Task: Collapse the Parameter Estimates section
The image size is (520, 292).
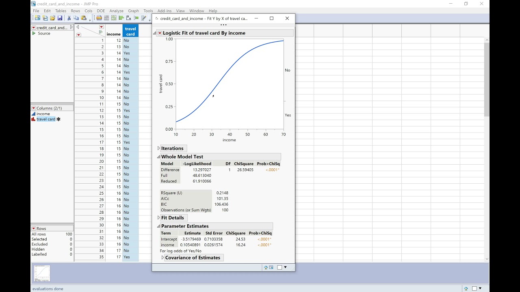Action: [x=158, y=226]
